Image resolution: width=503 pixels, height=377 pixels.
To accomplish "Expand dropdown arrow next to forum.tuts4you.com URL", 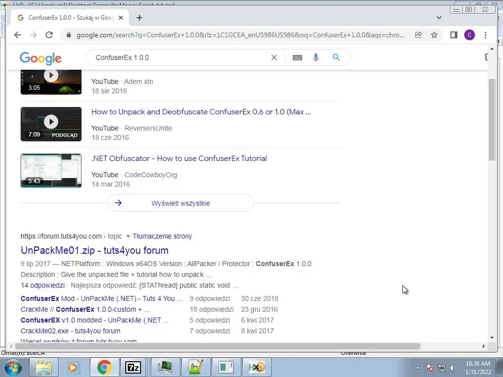I will [x=128, y=236].
